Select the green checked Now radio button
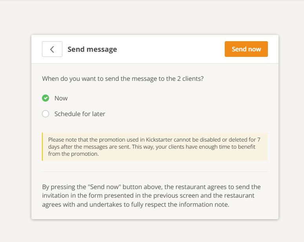Image resolution: width=304 pixels, height=242 pixels. coord(46,98)
